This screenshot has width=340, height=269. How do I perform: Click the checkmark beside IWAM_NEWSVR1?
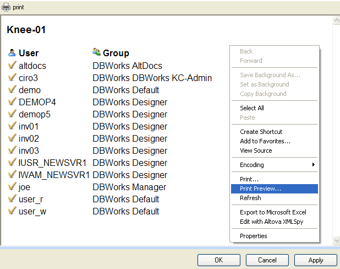12,175
